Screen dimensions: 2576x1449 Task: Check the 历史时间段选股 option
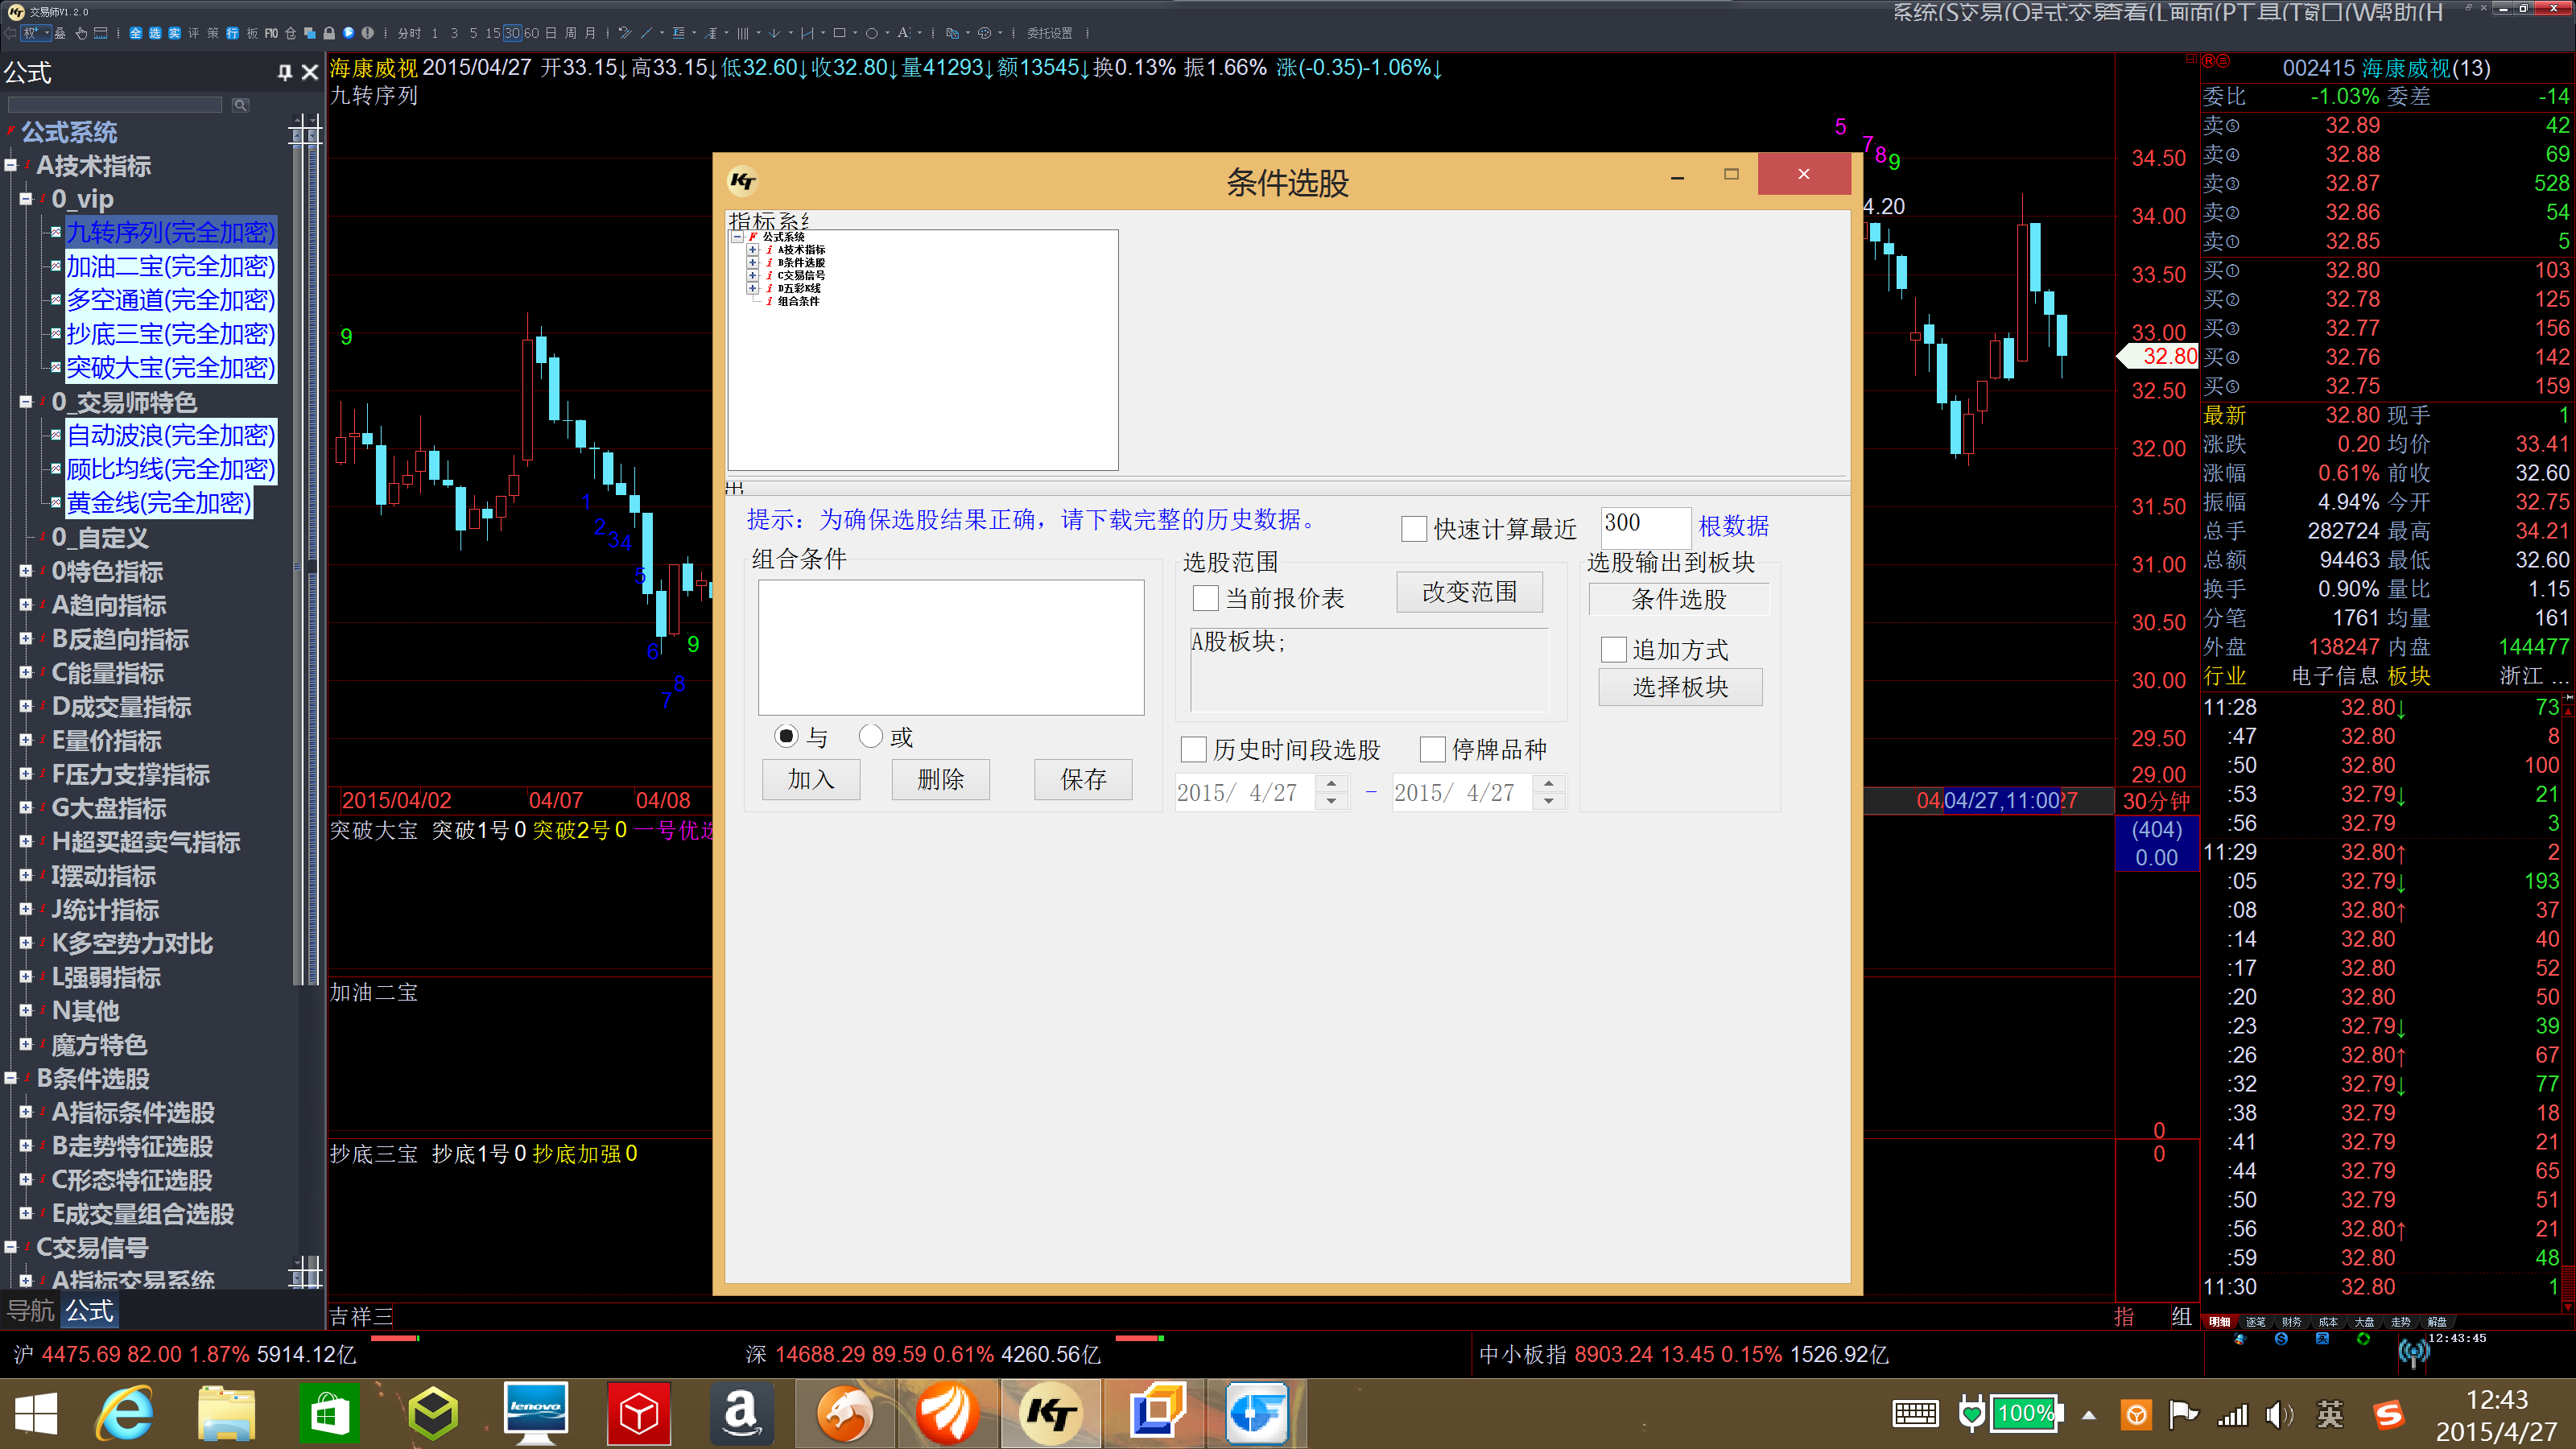click(x=1194, y=749)
